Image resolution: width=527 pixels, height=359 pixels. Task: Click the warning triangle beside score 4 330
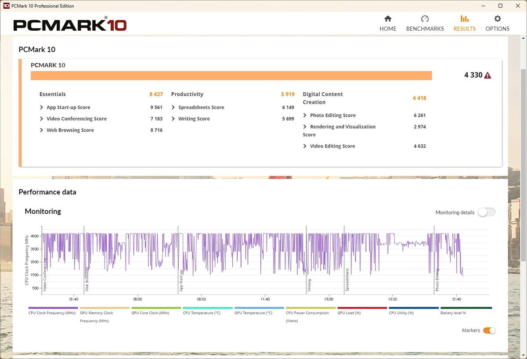coord(487,75)
